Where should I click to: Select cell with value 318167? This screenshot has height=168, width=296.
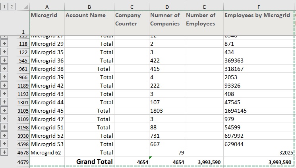[x=259, y=69]
